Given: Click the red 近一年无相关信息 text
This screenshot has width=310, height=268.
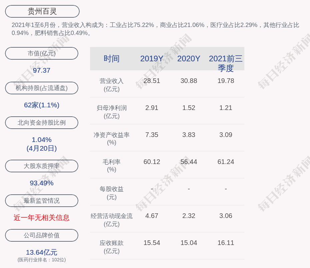Looking at the screenshot, I should click(42, 218).
